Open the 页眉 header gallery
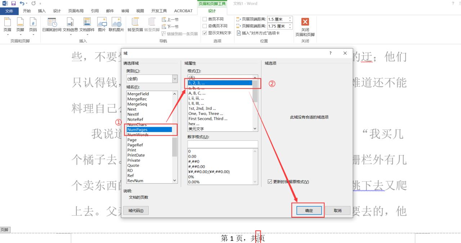This screenshot has height=243, width=461. coord(8,26)
